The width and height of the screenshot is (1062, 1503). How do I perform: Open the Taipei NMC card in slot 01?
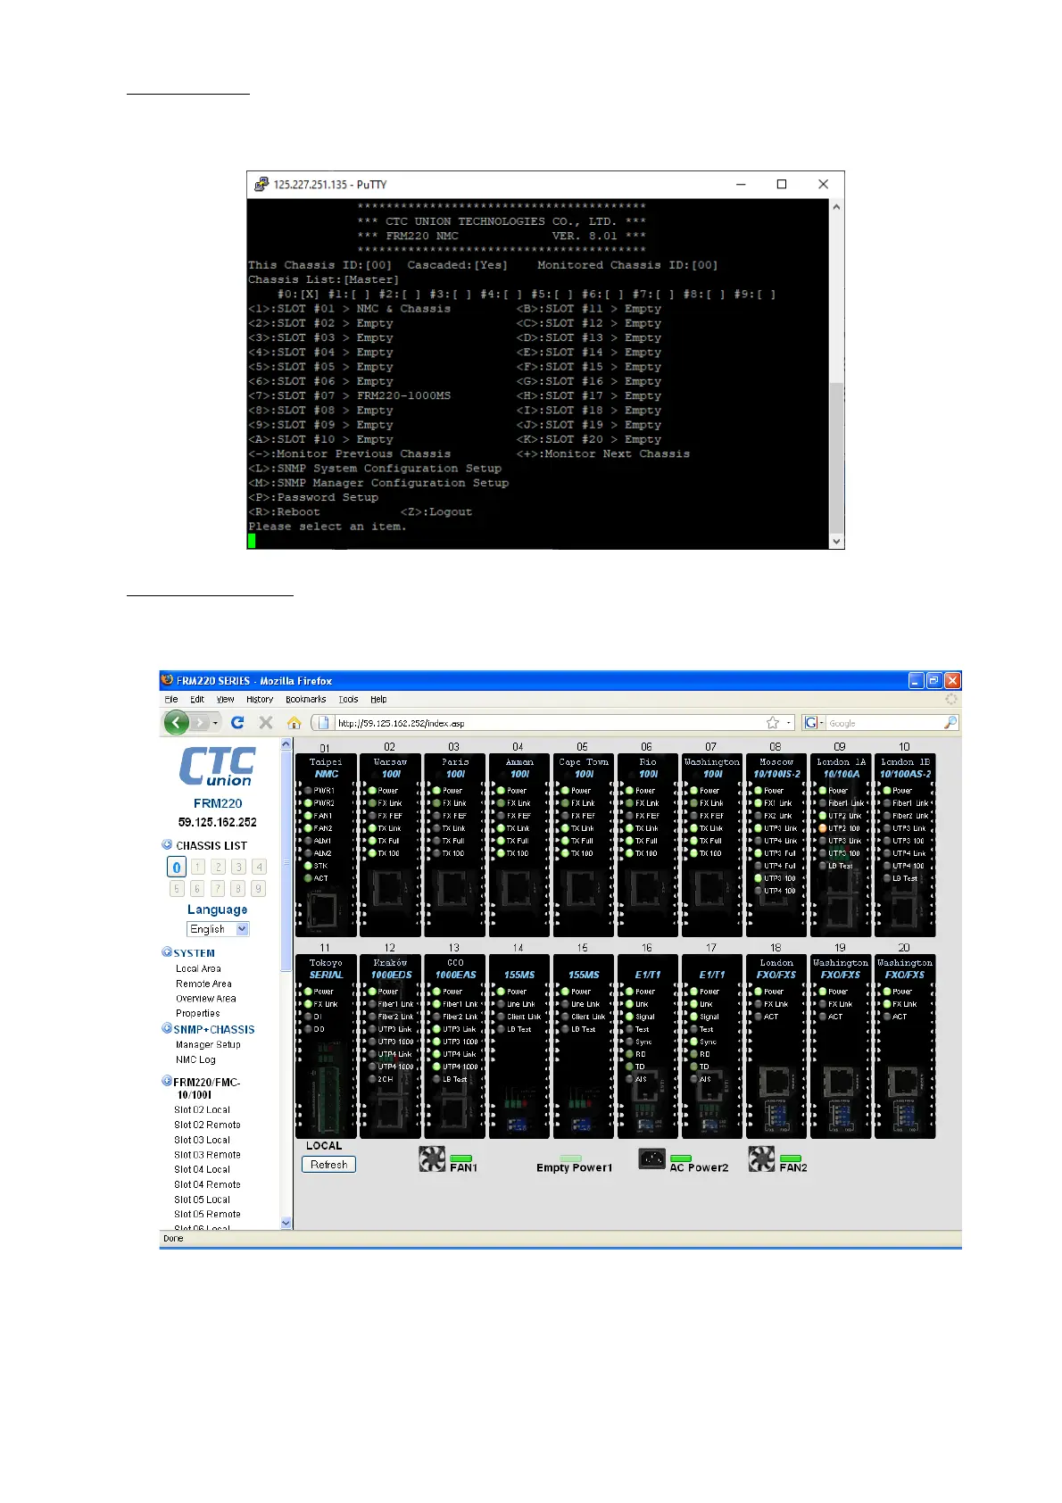(x=326, y=845)
